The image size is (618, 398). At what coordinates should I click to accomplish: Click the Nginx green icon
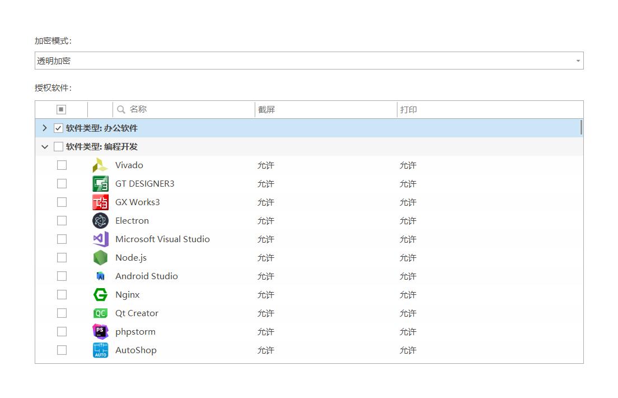(x=100, y=295)
